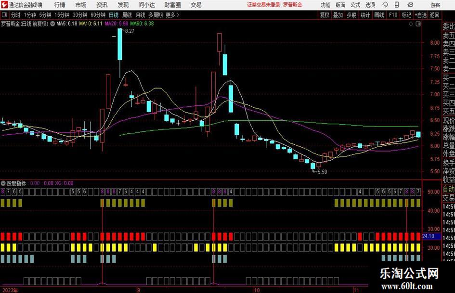Open the 功能 menu
The image size is (455, 293).
pos(325,5)
